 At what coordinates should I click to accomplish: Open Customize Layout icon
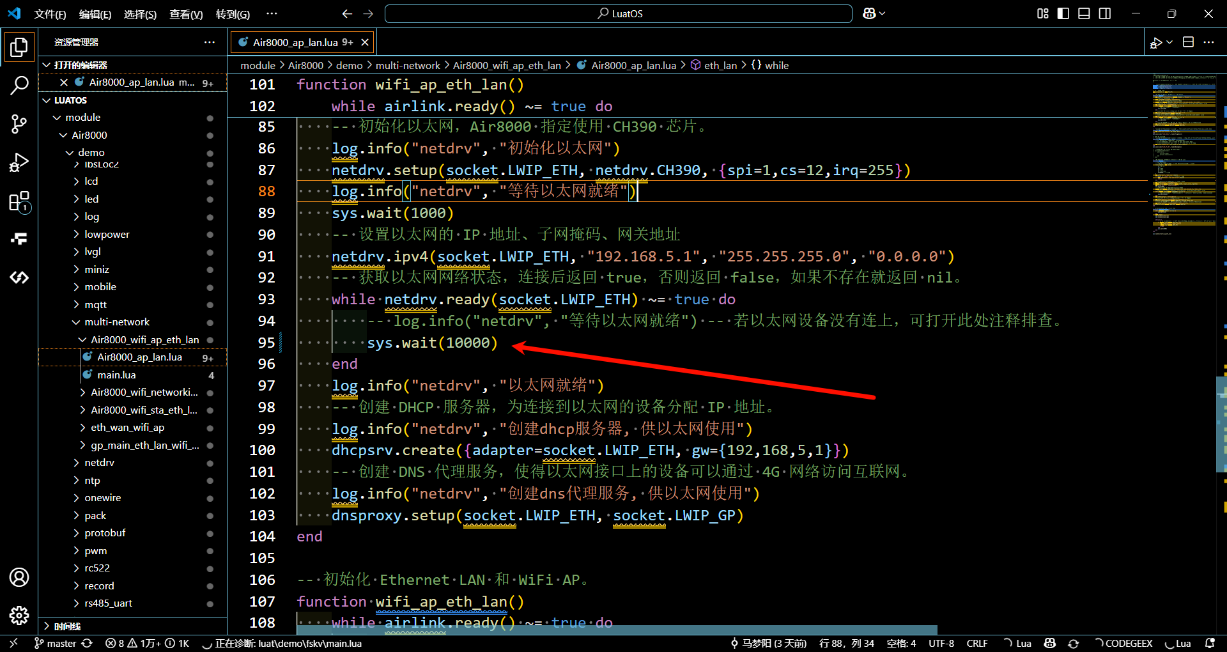click(x=1043, y=13)
